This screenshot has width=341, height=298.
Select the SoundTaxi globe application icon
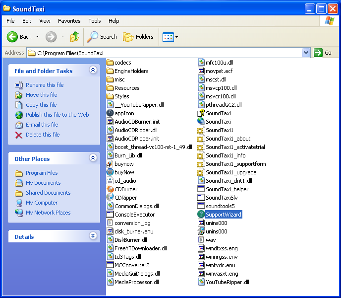click(x=201, y=122)
